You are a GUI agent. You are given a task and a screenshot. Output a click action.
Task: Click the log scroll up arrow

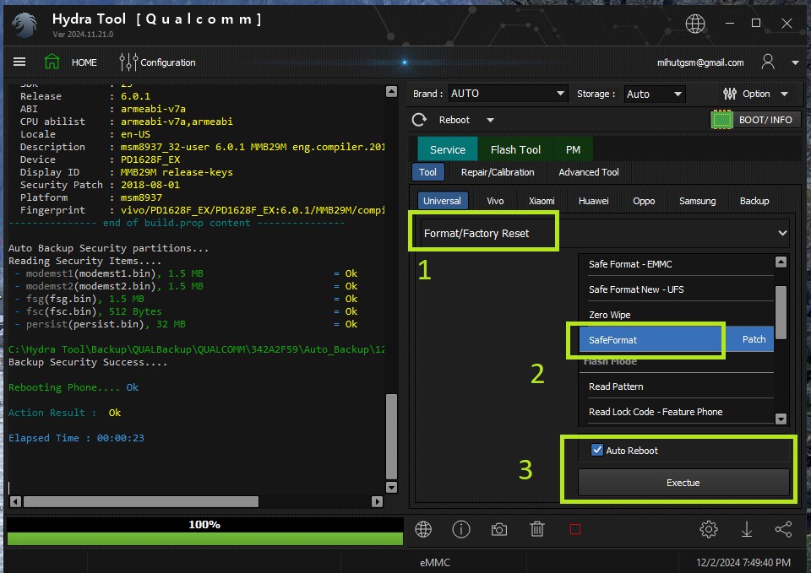(x=391, y=92)
